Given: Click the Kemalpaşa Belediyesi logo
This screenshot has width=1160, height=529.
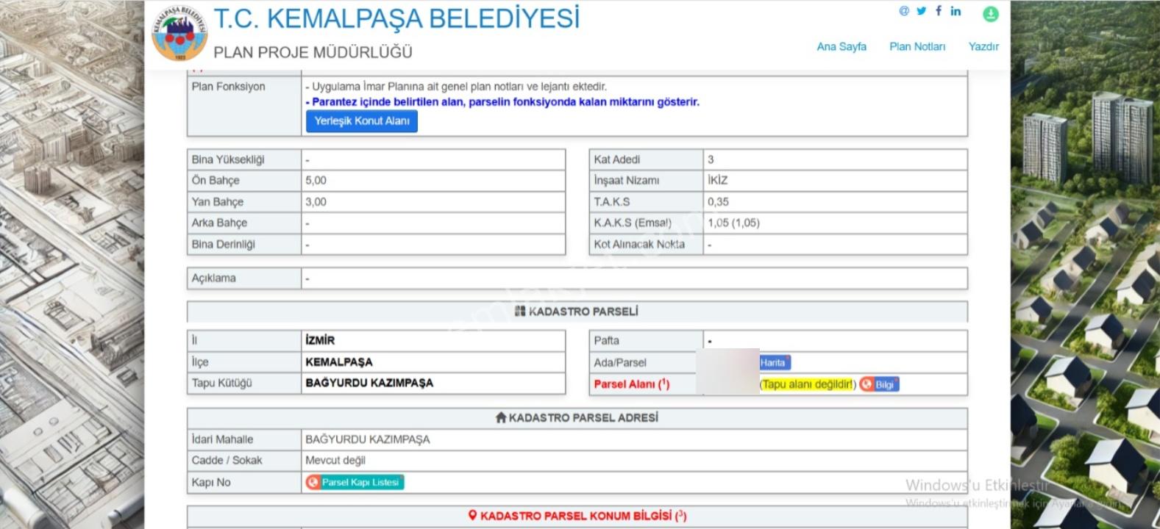Looking at the screenshot, I should [179, 33].
